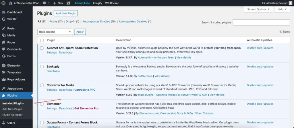Open Imagify admin bar menu
294x128 pixels.
pos(98,3)
